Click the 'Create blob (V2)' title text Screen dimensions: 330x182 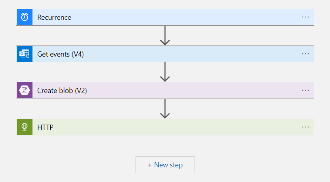click(x=62, y=91)
